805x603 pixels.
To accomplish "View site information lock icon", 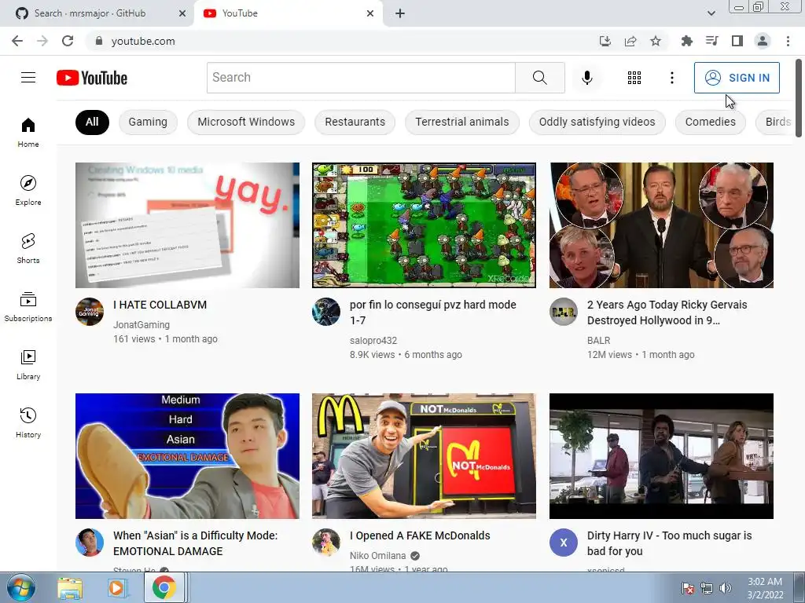I will click(99, 41).
